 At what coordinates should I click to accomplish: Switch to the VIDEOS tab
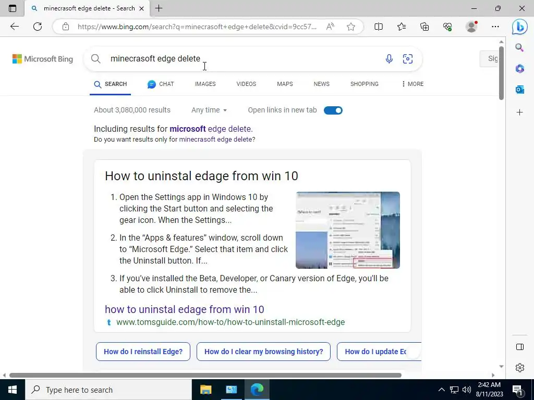[x=246, y=84]
